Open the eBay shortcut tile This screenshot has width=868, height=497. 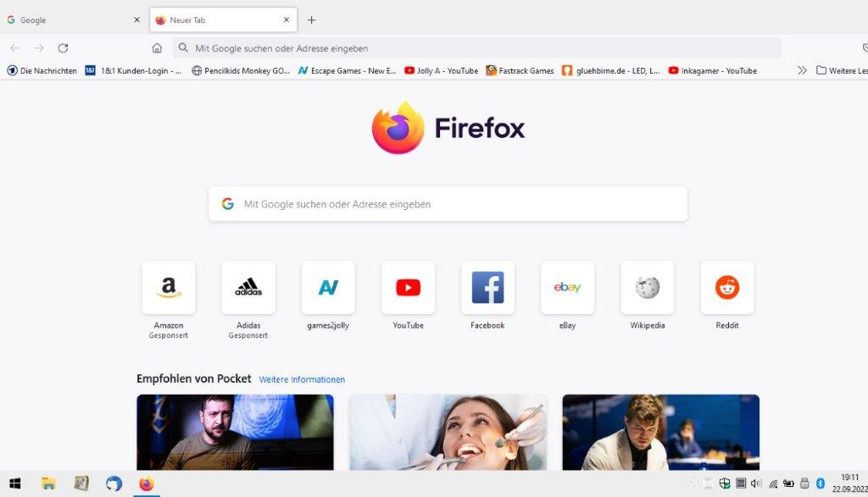567,288
